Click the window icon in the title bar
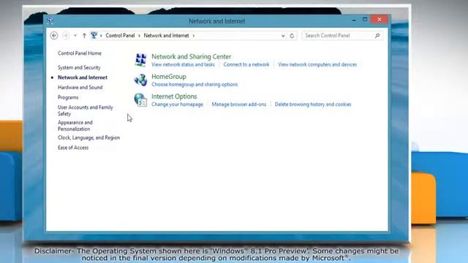Screen dimensions: 468x263 pos(50,20)
